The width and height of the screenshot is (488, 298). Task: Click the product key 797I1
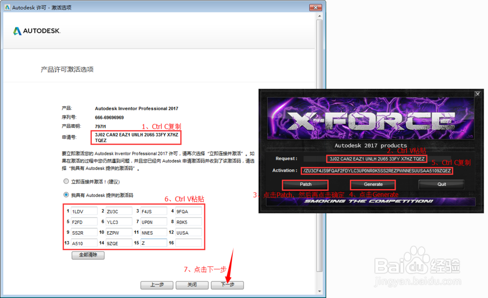(100, 127)
